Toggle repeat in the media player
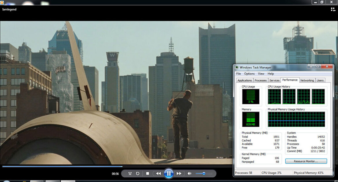Image resolution: width=338 pixels, height=182 pixels. (x=138, y=173)
